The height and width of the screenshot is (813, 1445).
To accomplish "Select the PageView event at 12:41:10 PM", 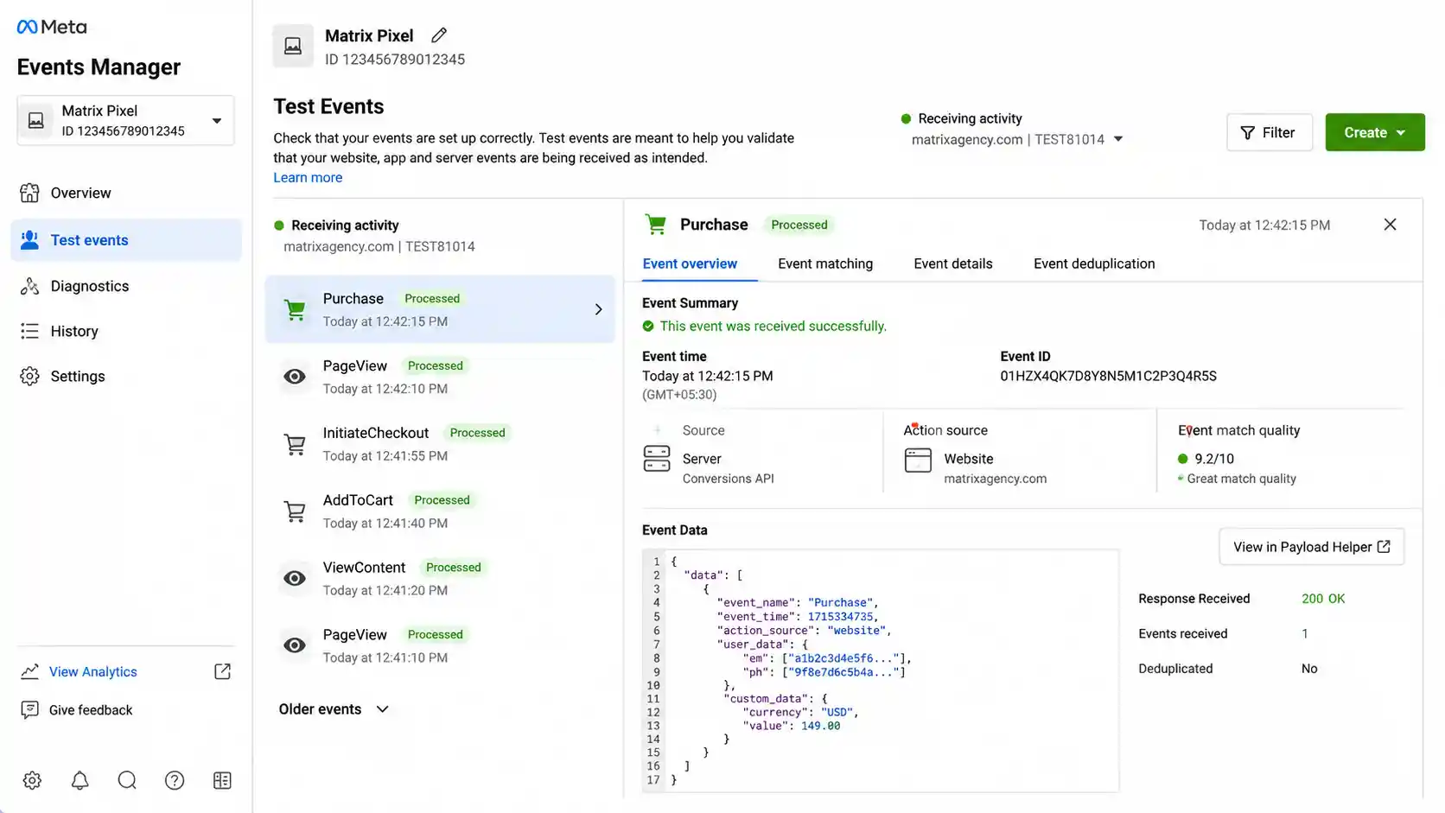I will coord(440,645).
